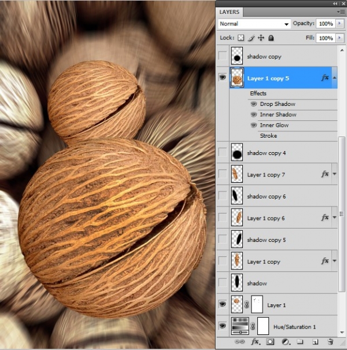Click Layer 1 copy 5 thumbnail
This screenshot has height=350, width=347.
click(x=237, y=78)
